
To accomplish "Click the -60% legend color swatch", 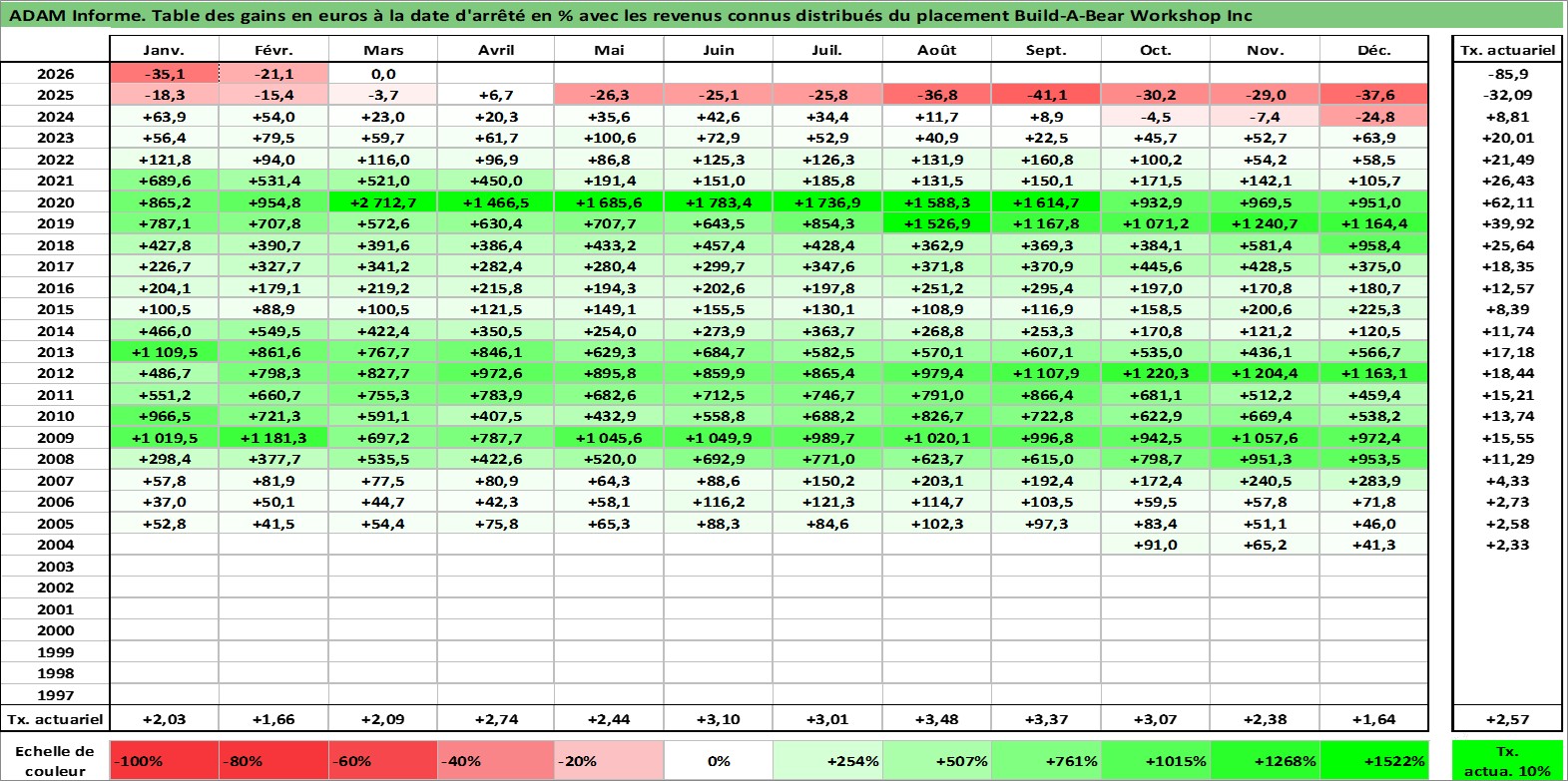I will [x=383, y=760].
